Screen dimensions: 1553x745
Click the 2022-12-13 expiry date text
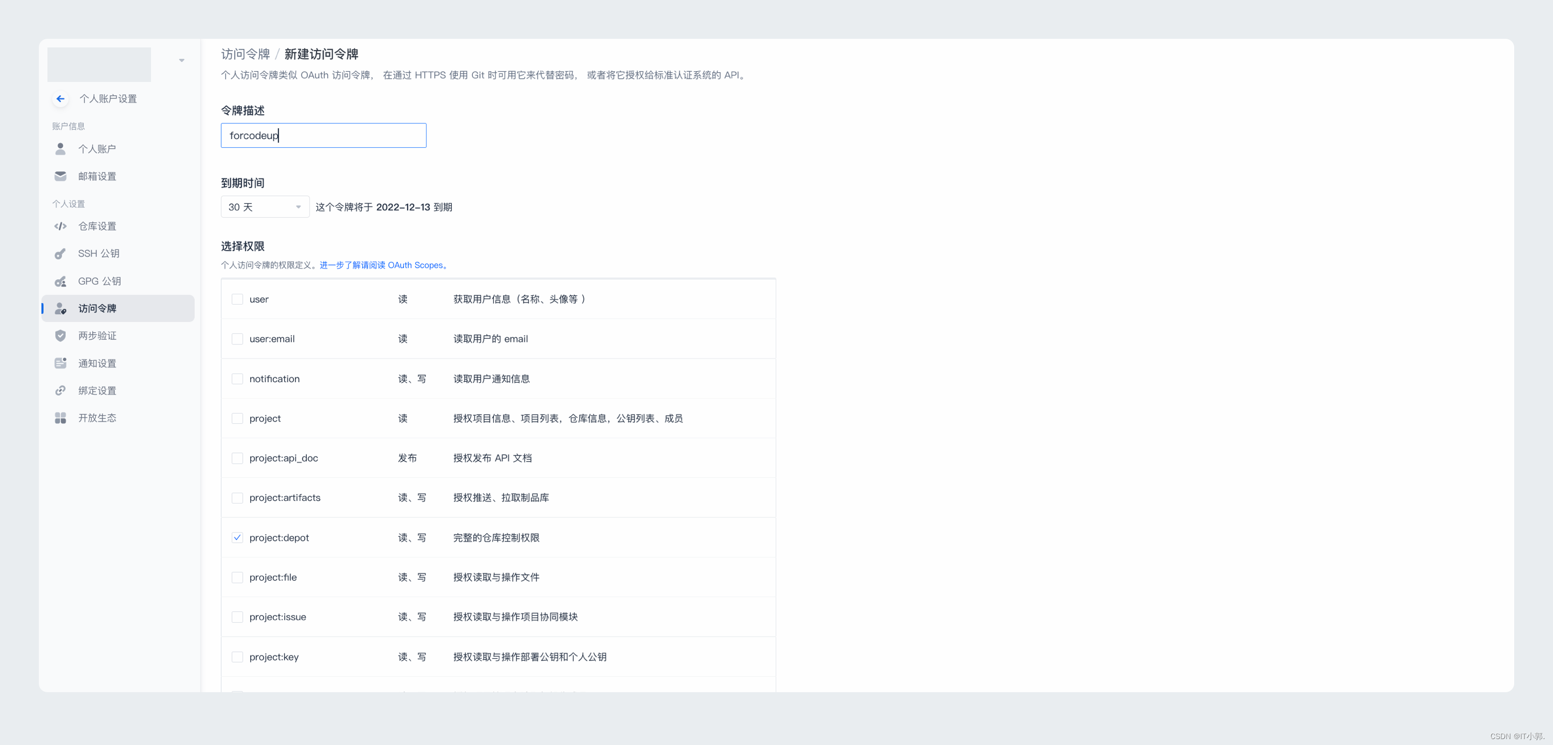point(403,208)
